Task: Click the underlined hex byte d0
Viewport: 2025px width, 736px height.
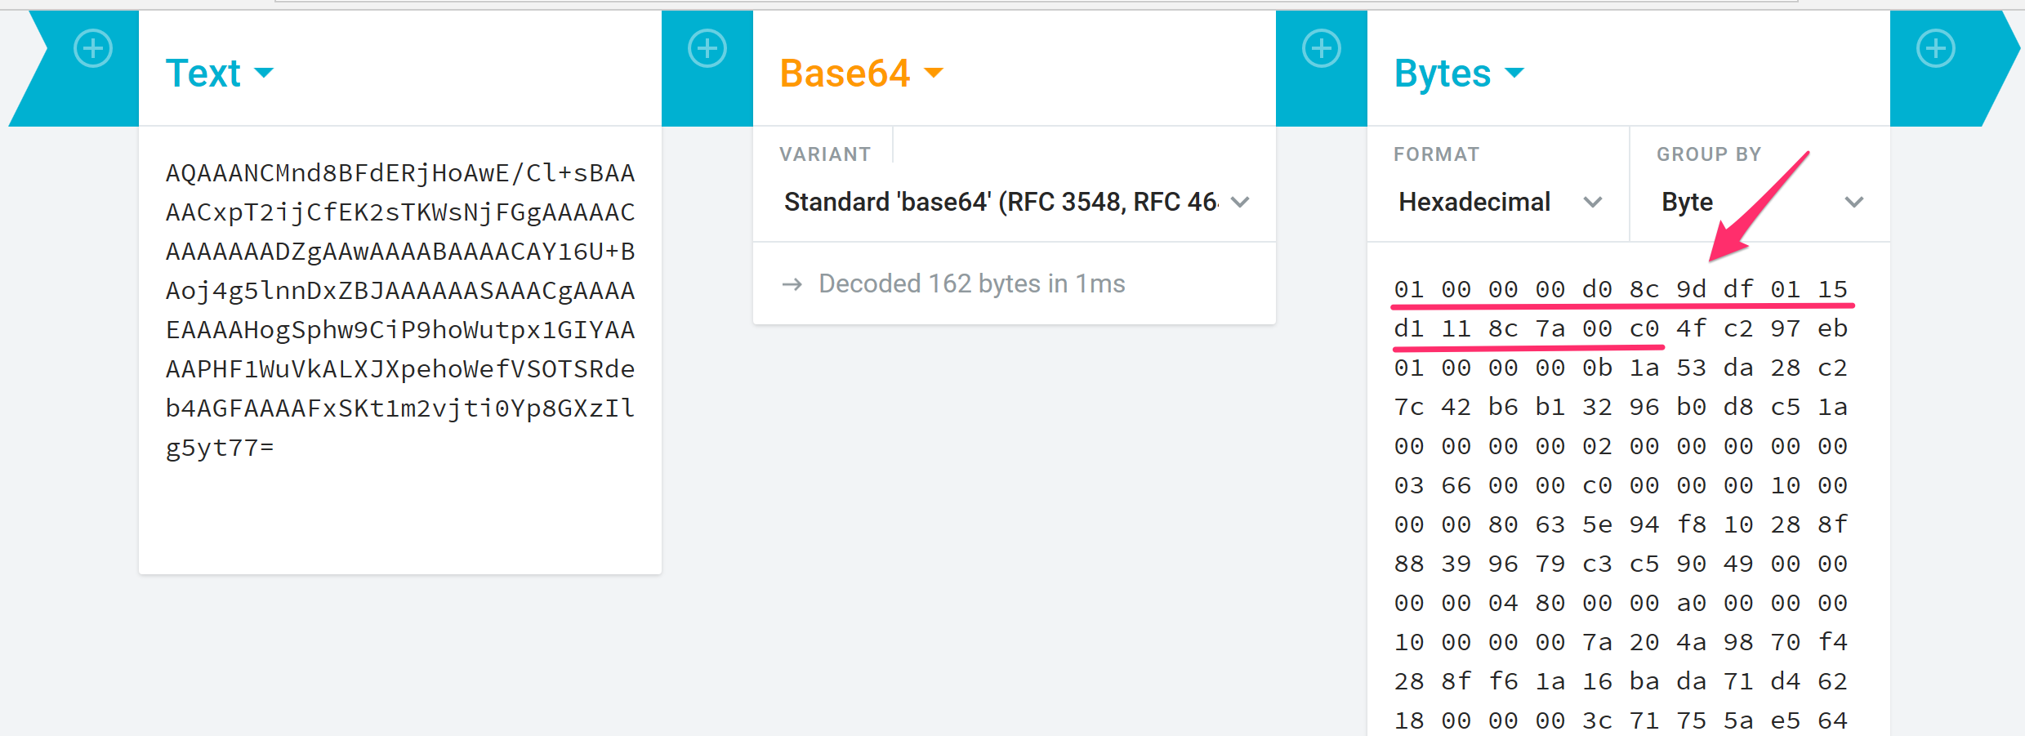Action: click(x=1597, y=288)
